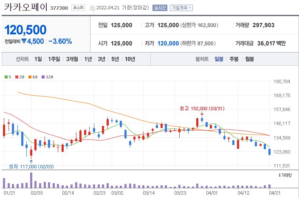Click the 코스피 market badge

pyautogui.click(x=78, y=8)
